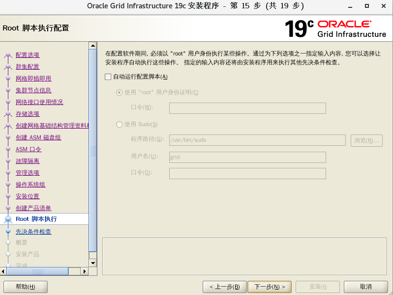Maximize the installer window

coord(366,6)
